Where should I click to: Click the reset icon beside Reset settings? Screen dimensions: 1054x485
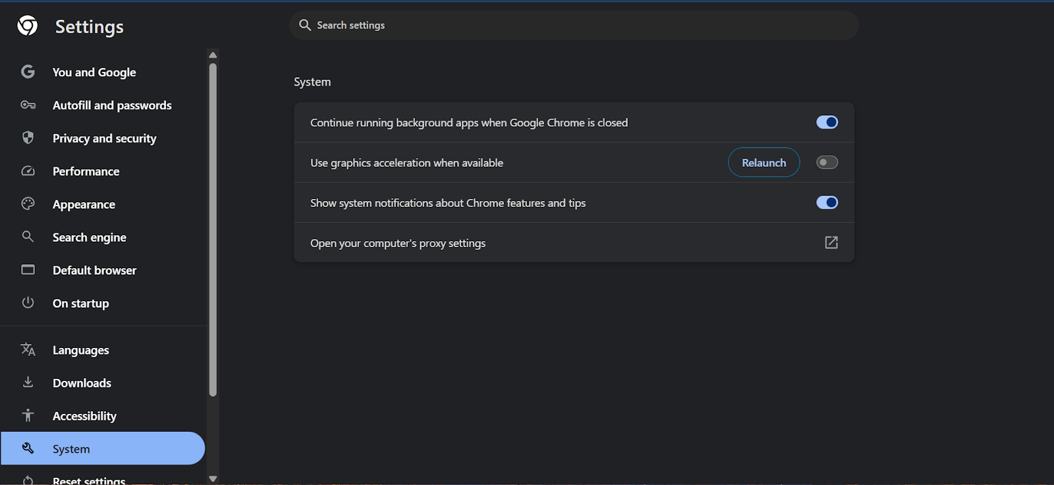[x=28, y=480]
